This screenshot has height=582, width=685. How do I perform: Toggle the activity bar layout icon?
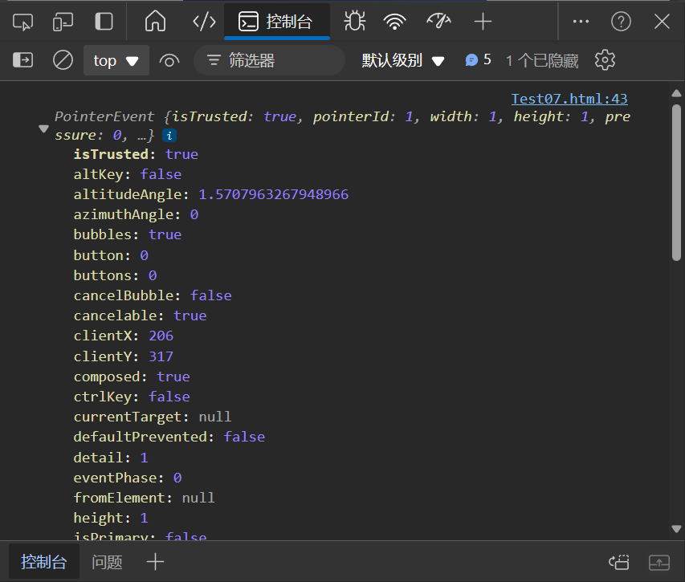point(104,22)
